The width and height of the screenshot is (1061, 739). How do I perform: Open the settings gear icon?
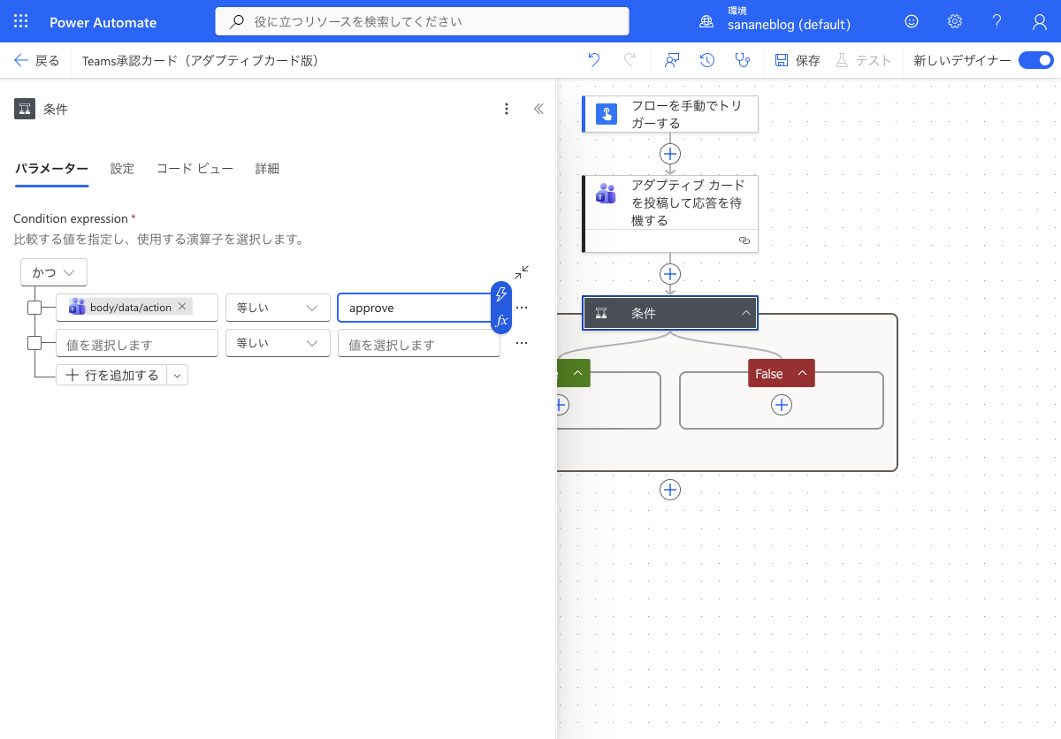955,22
